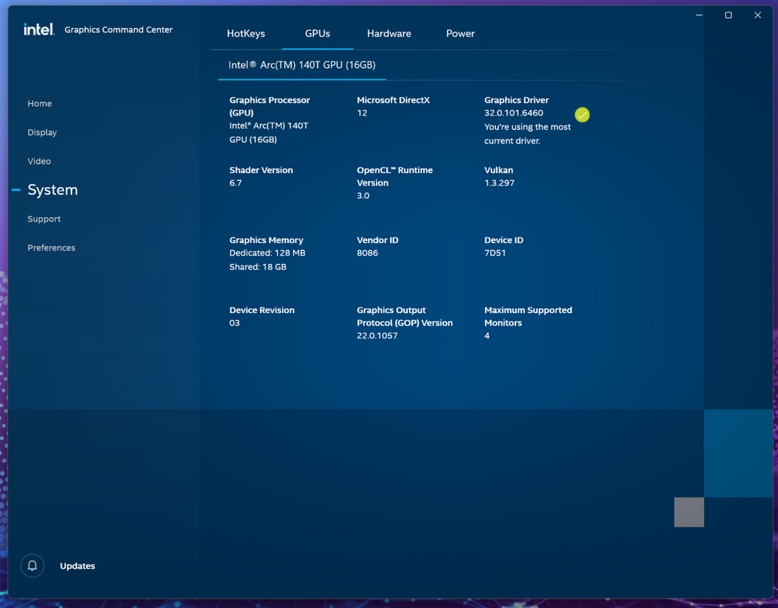Screen dimensions: 778x608
Task: Click the Device Revision value 03
Action: 235,323
